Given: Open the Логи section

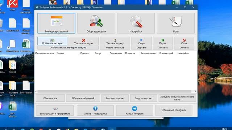Looking at the screenshot, I should (175, 23).
